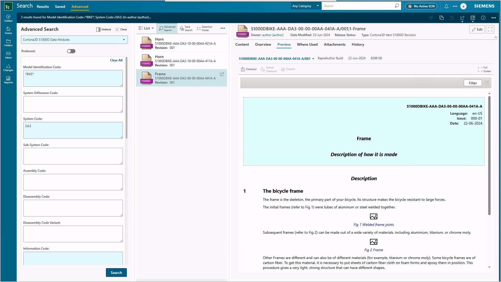The width and height of the screenshot is (501, 282).
Task: Click the notifications bell icon
Action: click(447, 6)
